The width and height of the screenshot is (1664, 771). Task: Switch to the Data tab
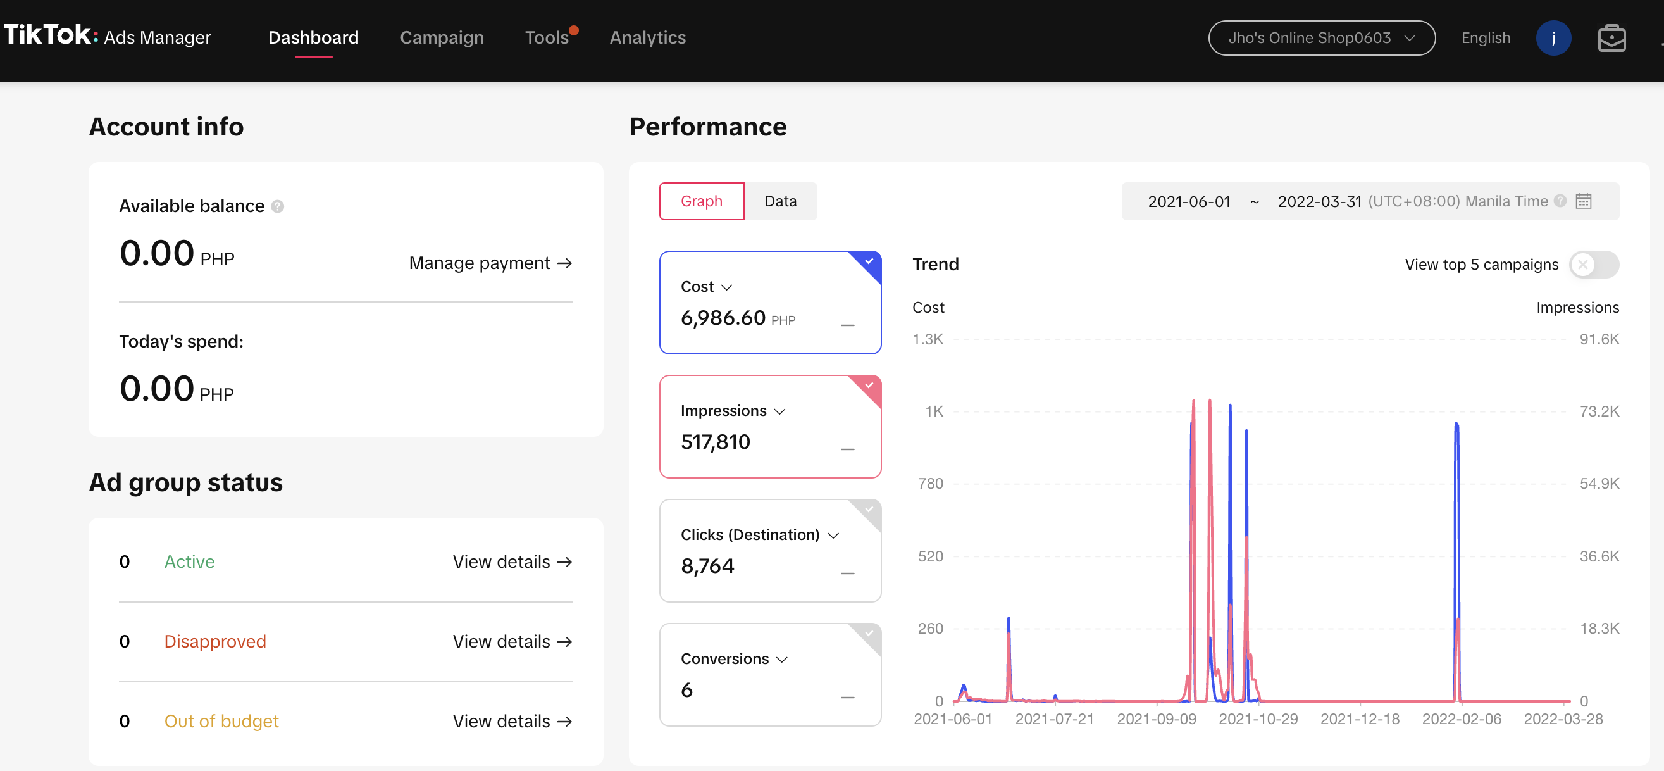pyautogui.click(x=779, y=201)
